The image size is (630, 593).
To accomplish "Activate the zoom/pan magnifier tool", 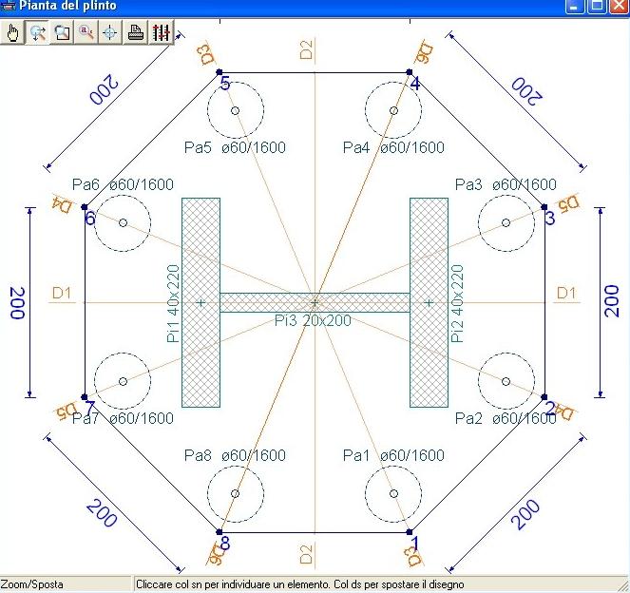I will coord(38,32).
